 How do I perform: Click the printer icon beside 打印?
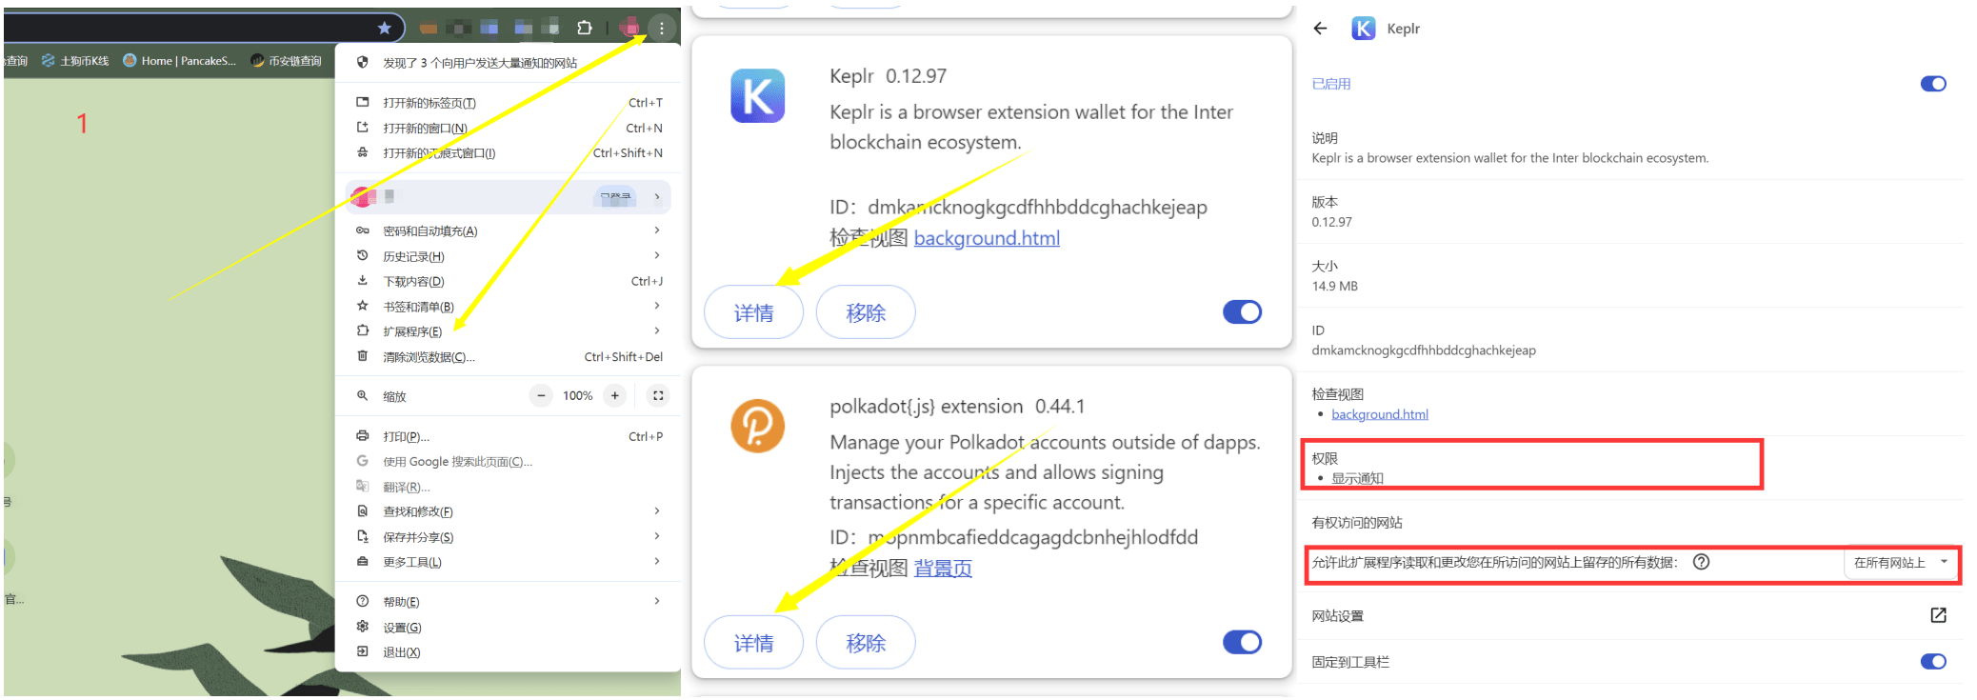[x=362, y=435]
